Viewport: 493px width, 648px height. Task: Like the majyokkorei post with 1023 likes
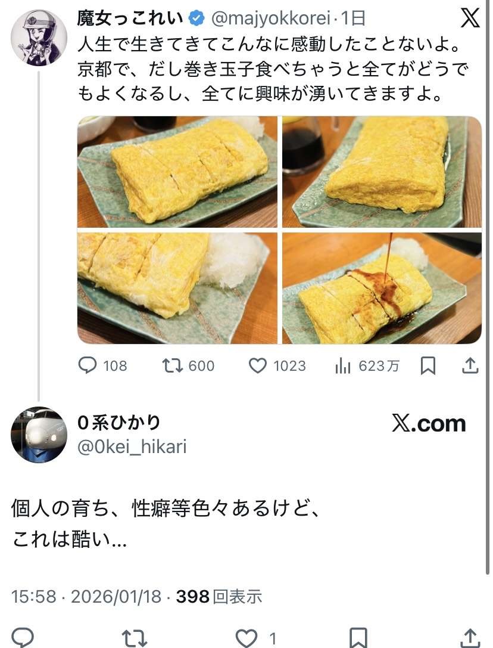tap(277, 365)
